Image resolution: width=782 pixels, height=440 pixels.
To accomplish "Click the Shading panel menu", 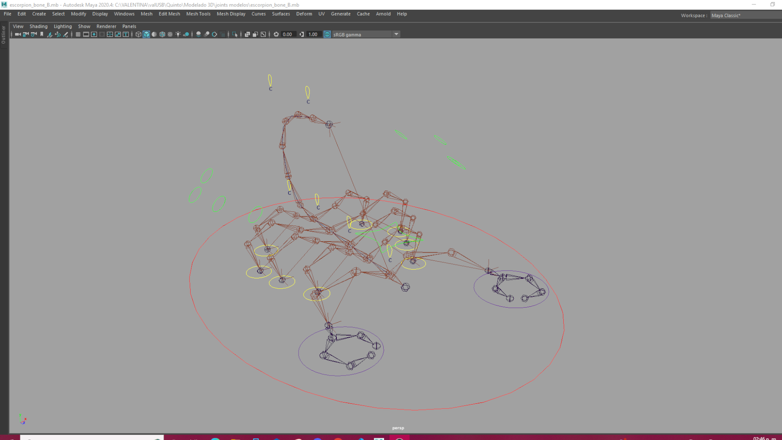I will click(x=38, y=26).
